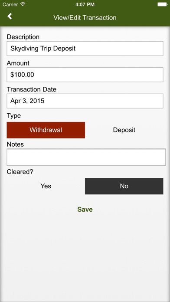Viewport: 170px width, 302px height.
Task: Tap the 4:07 PM clock
Action: point(85,4)
